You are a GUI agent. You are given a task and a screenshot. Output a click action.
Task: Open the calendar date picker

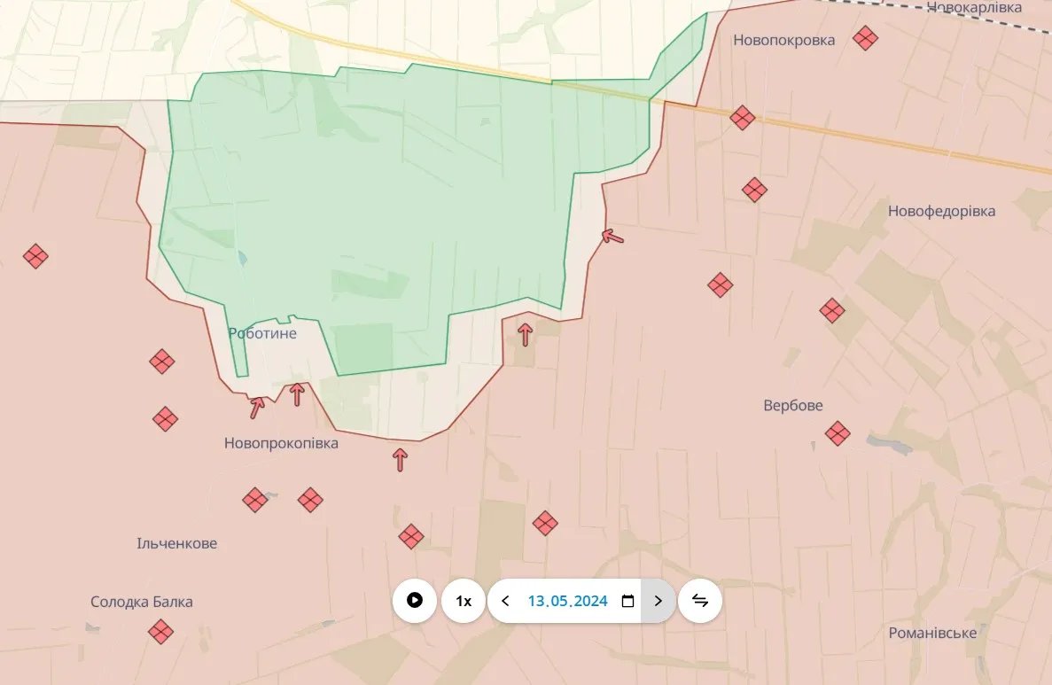point(628,601)
